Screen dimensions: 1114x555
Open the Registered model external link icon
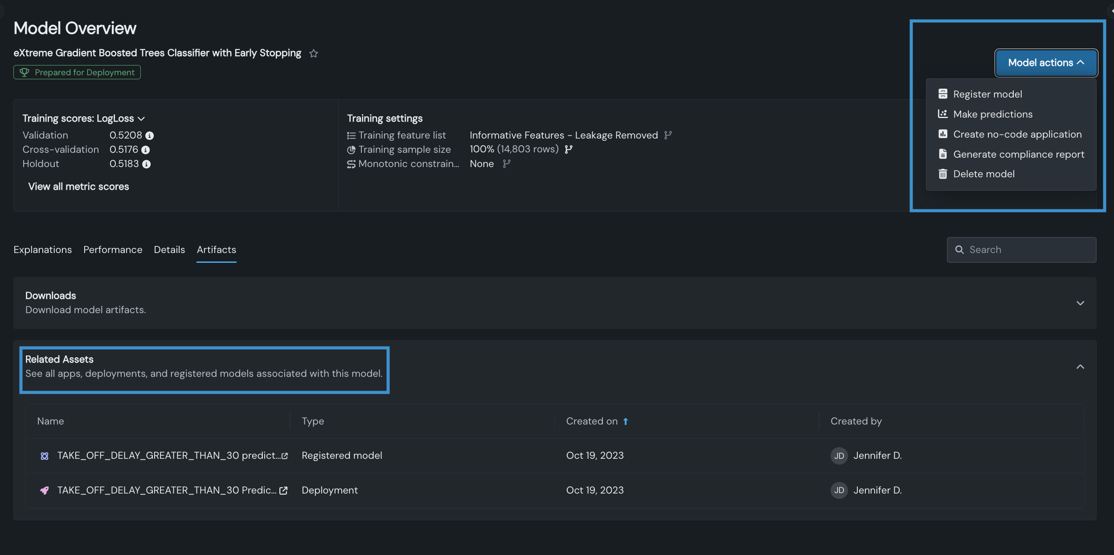(285, 456)
